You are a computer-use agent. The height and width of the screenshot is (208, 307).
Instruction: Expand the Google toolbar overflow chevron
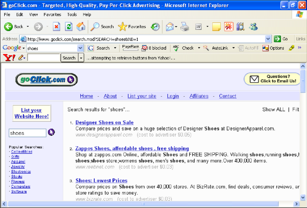(299, 48)
